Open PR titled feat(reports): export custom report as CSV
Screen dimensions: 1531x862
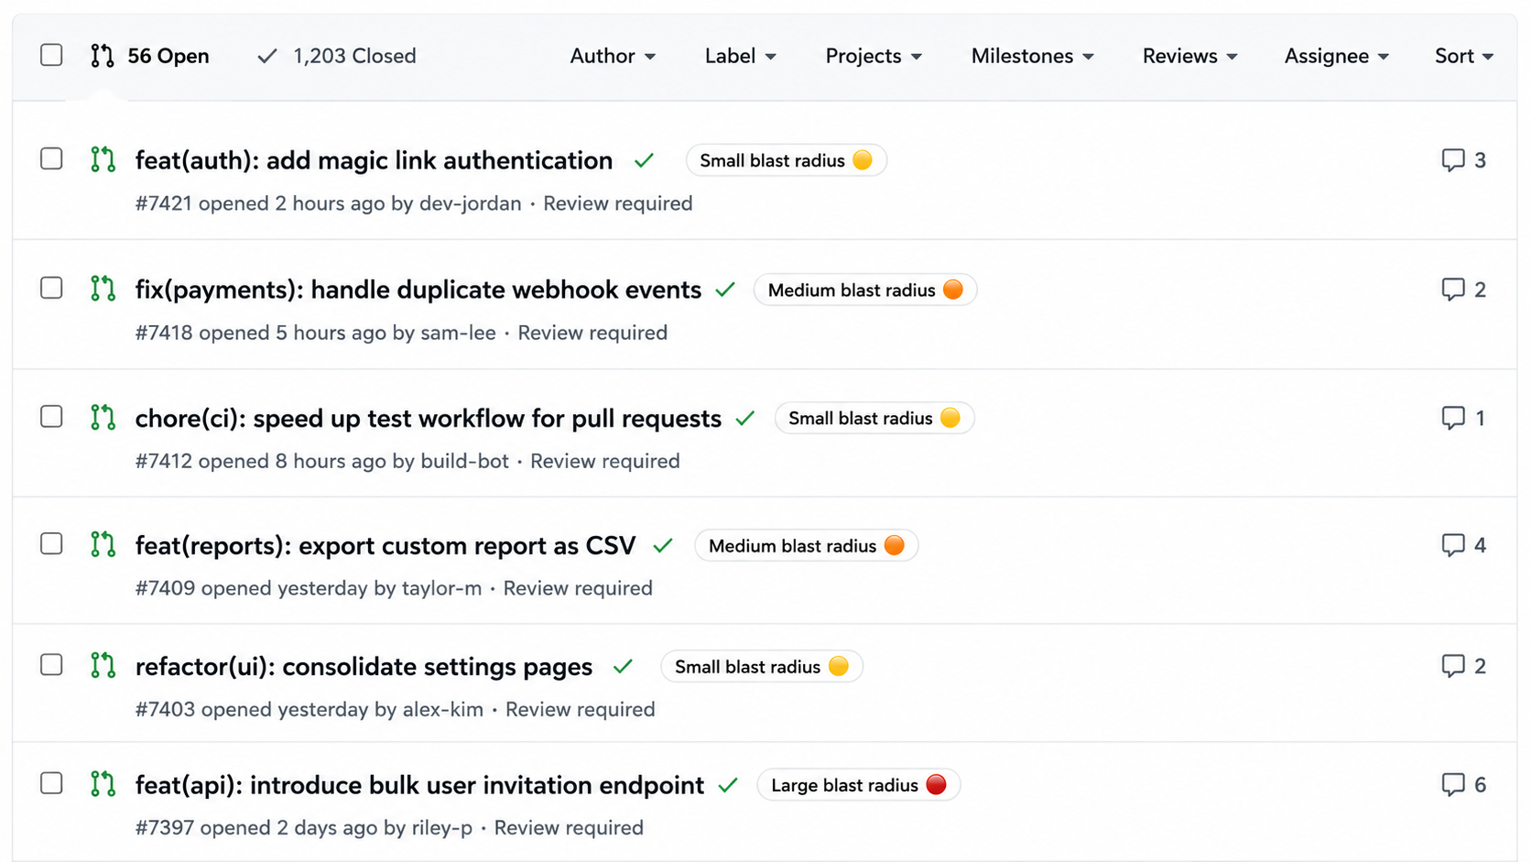click(385, 546)
